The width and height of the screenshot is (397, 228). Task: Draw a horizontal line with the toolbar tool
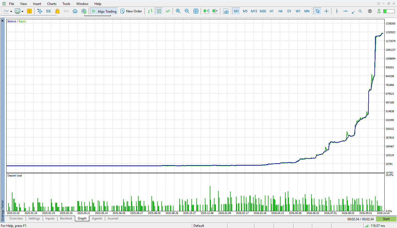coord(346,11)
